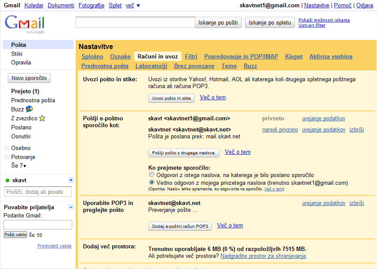Open Pošta in the left sidebar
The height and width of the screenshot is (269, 377).
tap(38, 45)
